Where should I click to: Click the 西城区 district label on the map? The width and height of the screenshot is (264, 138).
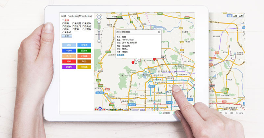(169, 102)
